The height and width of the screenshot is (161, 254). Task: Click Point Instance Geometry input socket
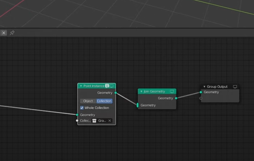tap(77, 115)
